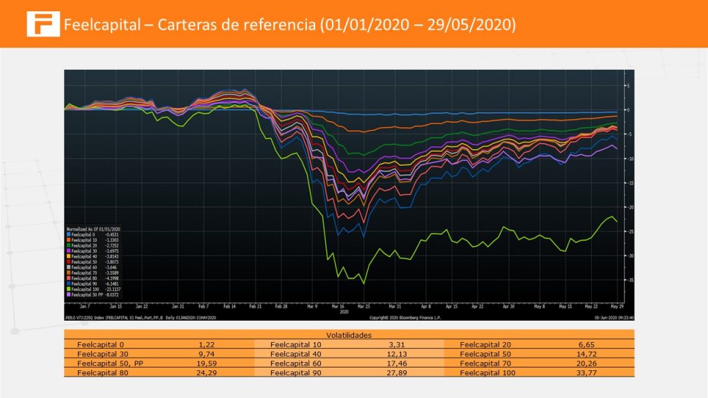Click the Jan 7 date axis label
708x398 pixels.
(85, 306)
